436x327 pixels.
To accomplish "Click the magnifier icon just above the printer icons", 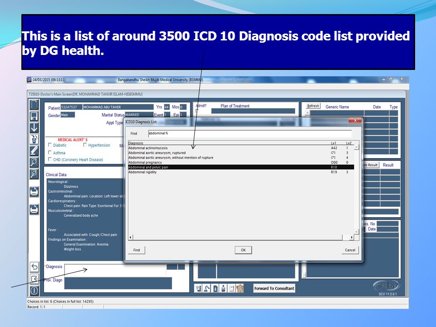I will (x=34, y=174).
